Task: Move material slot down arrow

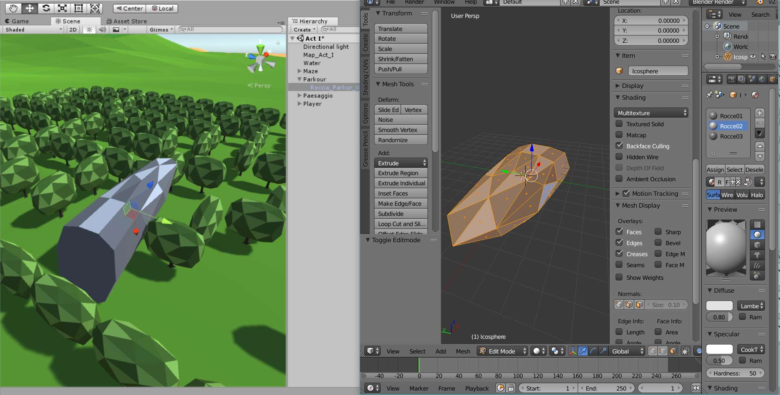Action: pos(760,156)
